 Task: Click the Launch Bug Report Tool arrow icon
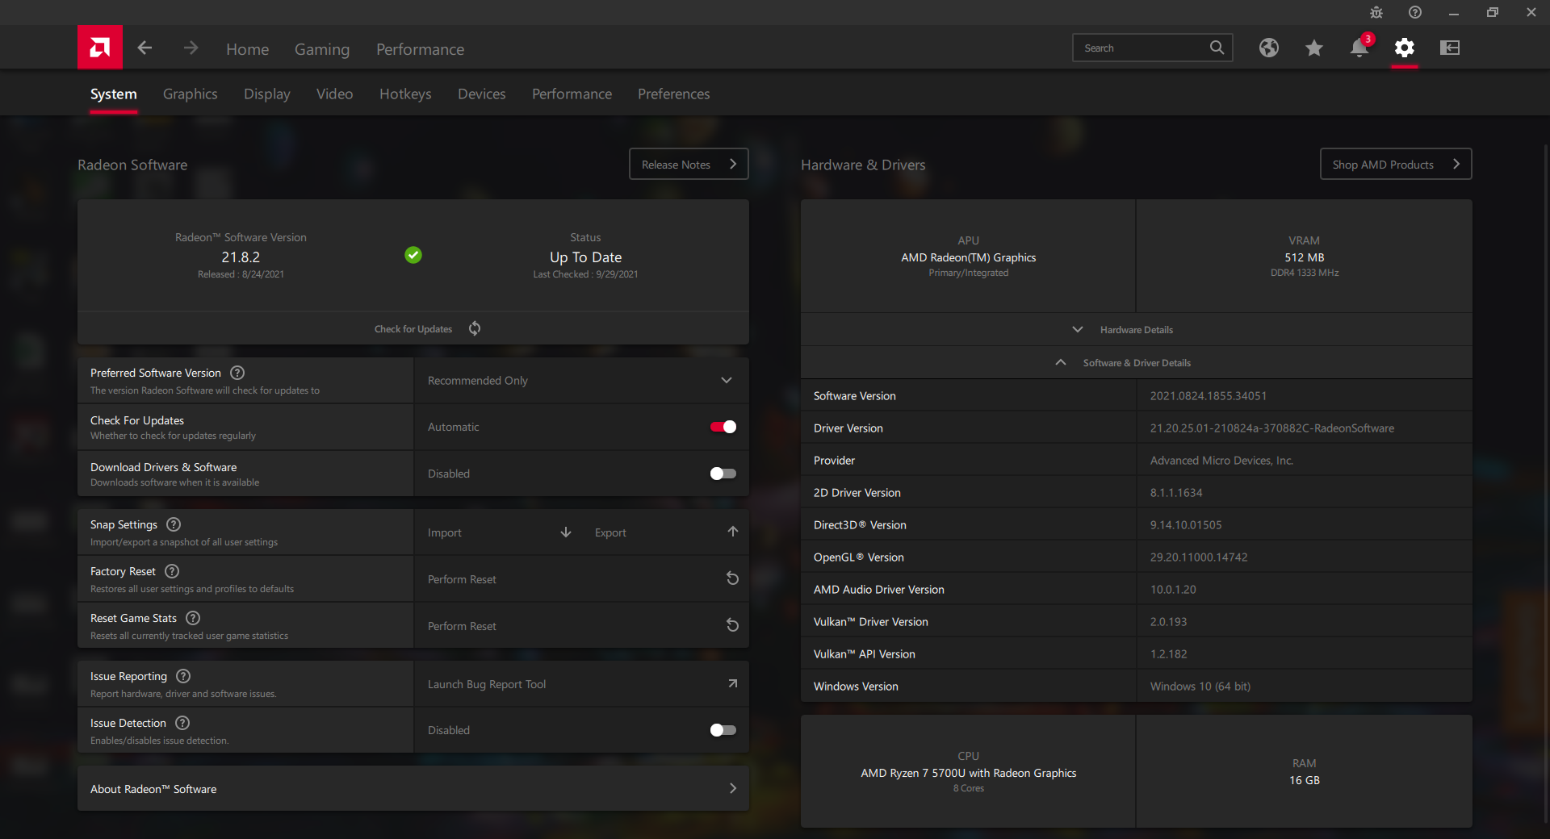click(x=733, y=683)
